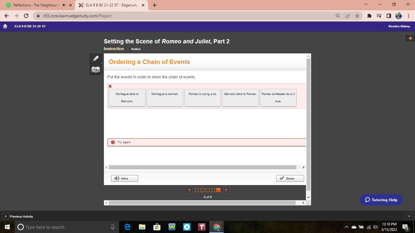415x233 pixels.
Task: Expand the orange plus panel
Action: (x=410, y=38)
